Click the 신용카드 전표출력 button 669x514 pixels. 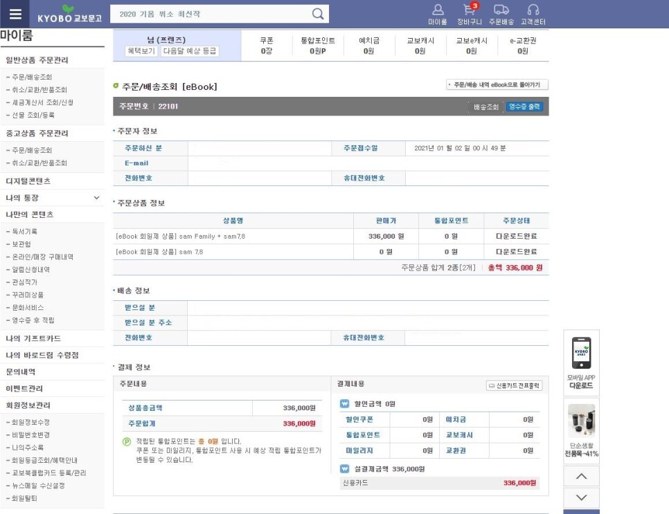(514, 386)
